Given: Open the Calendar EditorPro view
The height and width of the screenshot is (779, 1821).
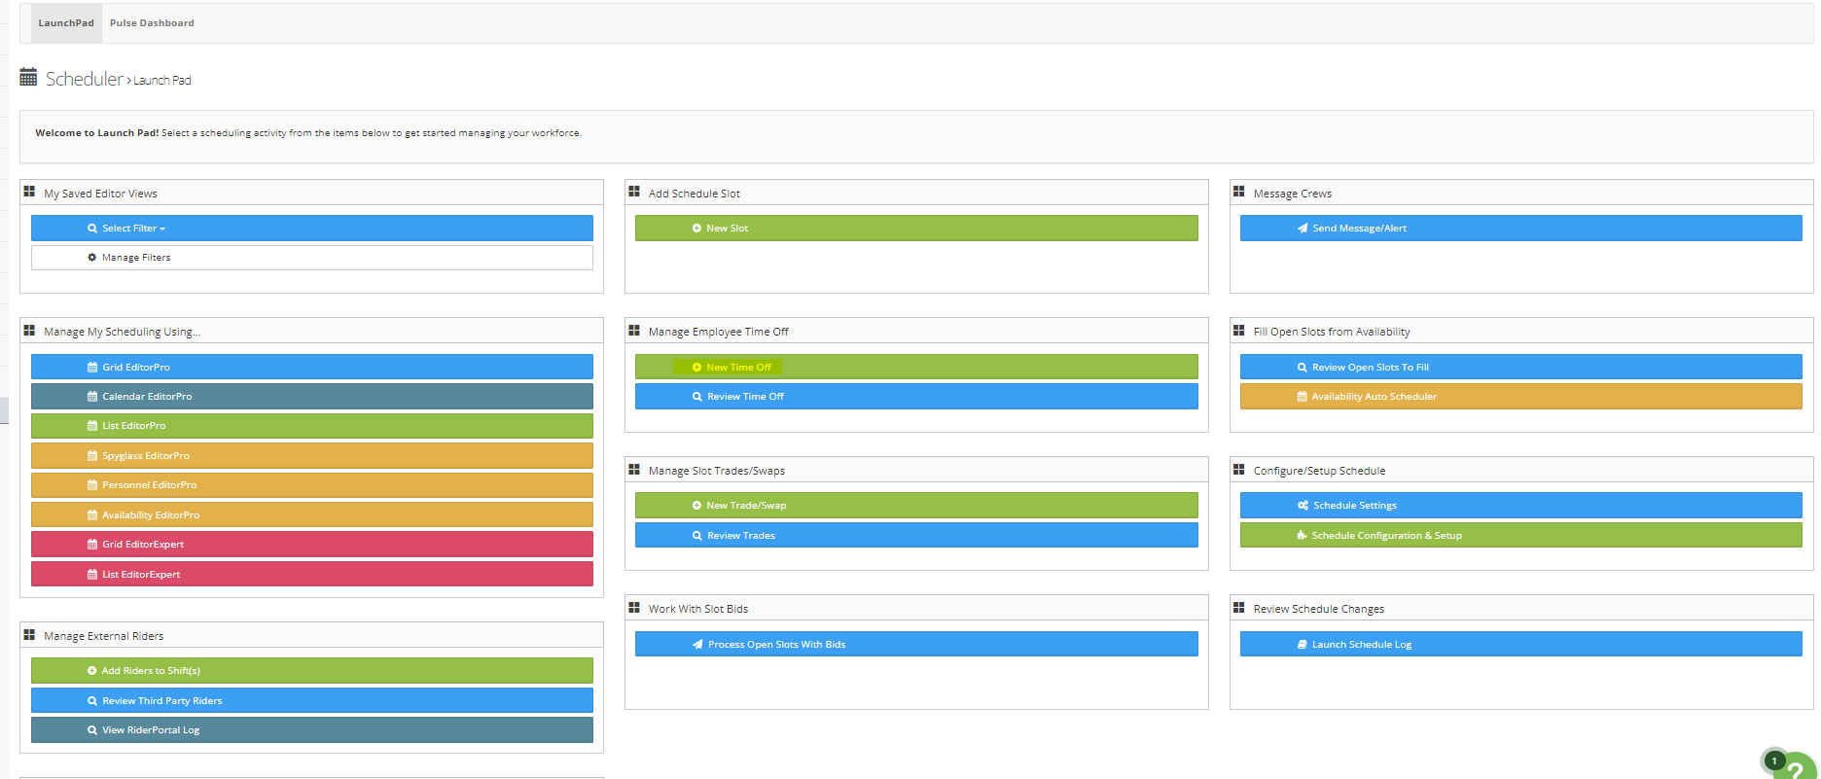Looking at the screenshot, I should click(311, 397).
